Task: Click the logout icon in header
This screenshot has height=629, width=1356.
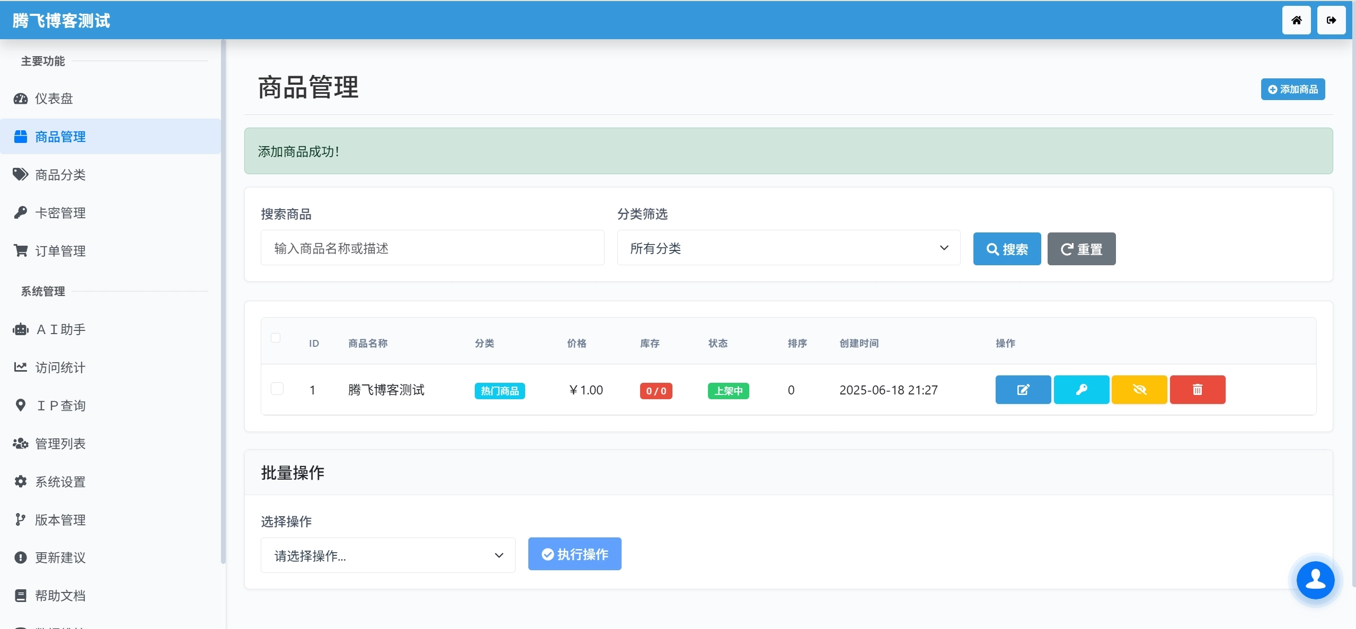Action: pyautogui.click(x=1331, y=20)
